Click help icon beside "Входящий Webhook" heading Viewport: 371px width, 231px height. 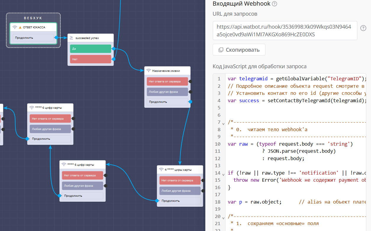[x=275, y=4]
